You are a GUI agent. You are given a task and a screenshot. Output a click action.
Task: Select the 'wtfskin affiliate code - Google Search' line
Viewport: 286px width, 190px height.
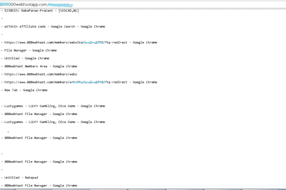coord(55,27)
